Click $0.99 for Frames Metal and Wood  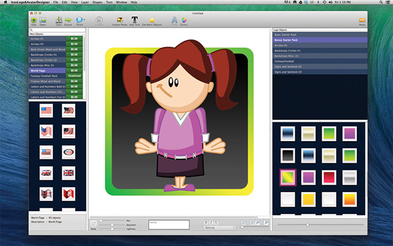click(74, 81)
